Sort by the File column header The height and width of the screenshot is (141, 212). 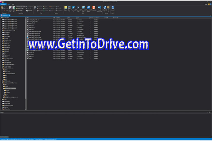[x=40, y=18]
